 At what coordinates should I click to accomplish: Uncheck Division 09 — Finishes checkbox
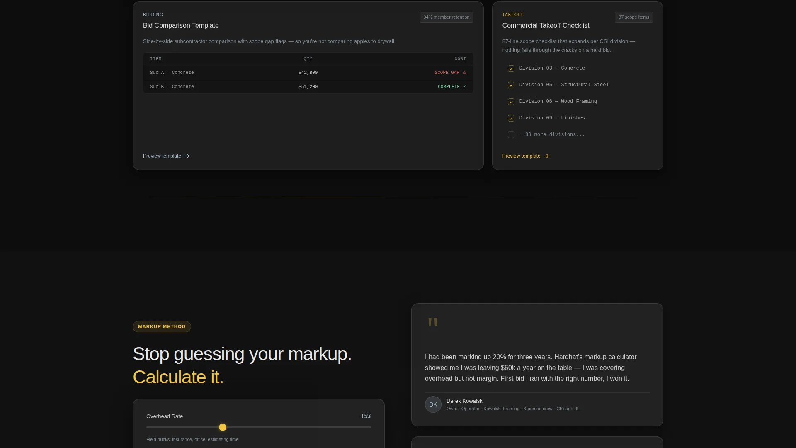click(511, 118)
